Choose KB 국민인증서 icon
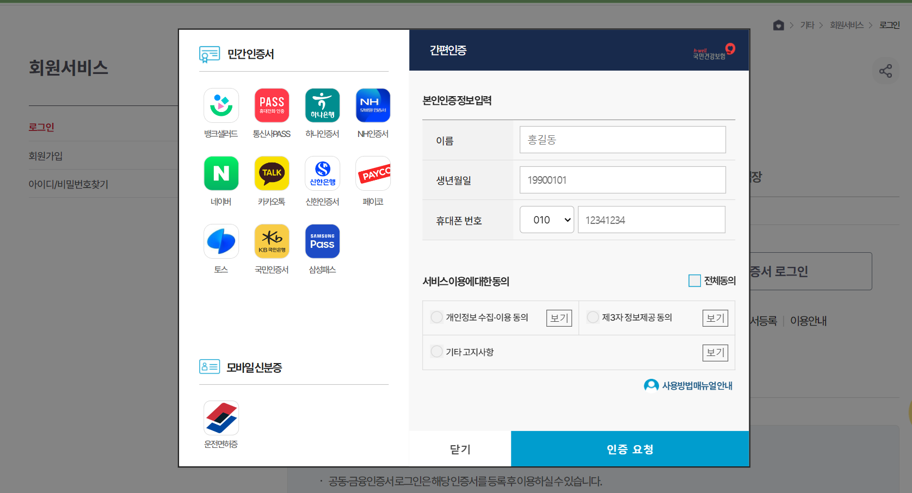The image size is (912, 493). (x=272, y=241)
